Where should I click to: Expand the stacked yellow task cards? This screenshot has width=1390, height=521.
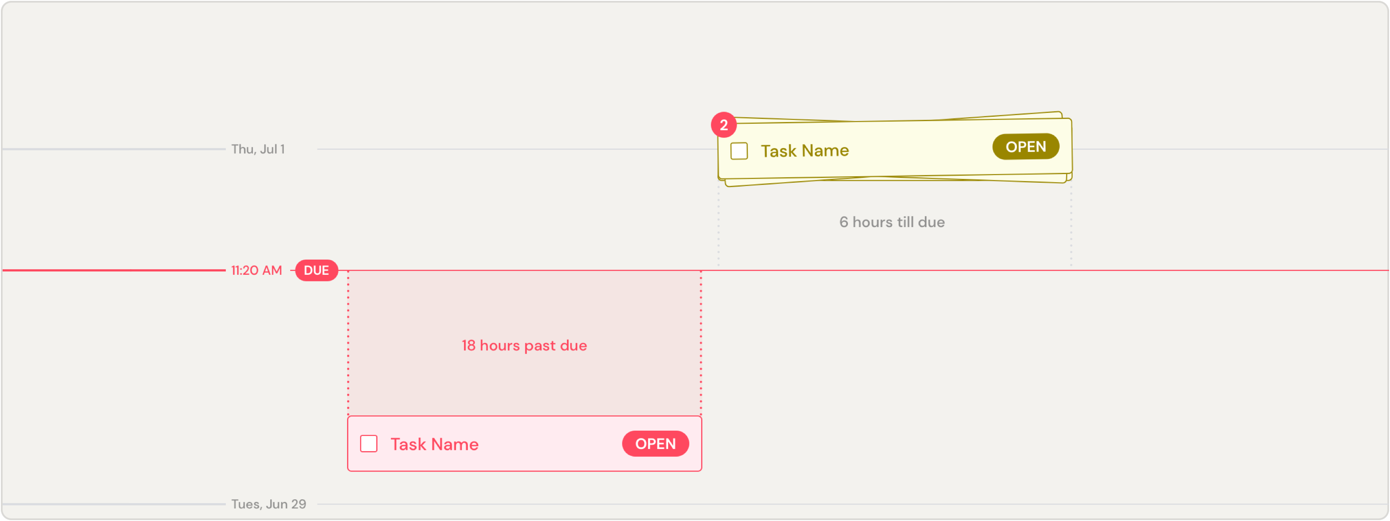pyautogui.click(x=894, y=149)
